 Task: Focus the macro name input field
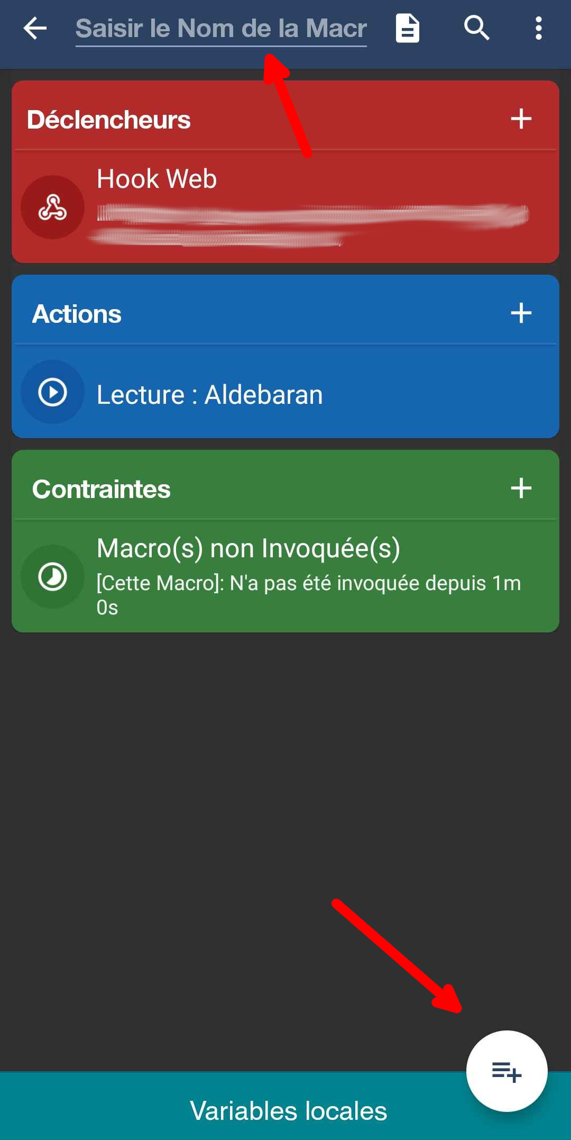221,29
